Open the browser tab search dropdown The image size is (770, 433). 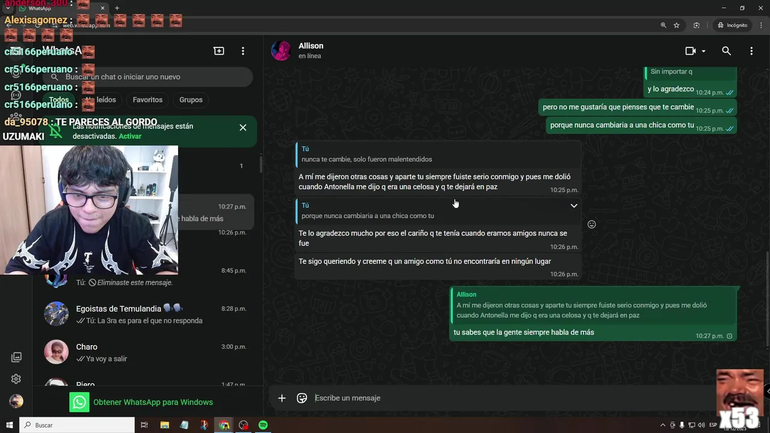8,8
